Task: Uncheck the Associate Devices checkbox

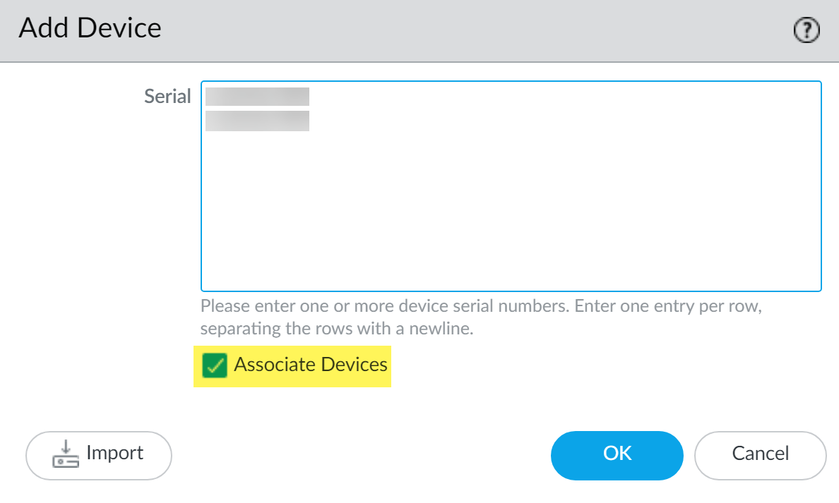Action: (x=214, y=366)
